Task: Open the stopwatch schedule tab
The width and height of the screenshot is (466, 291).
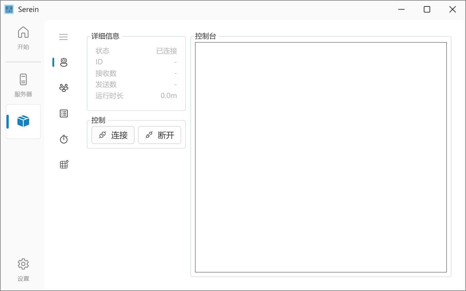Action: 63,139
